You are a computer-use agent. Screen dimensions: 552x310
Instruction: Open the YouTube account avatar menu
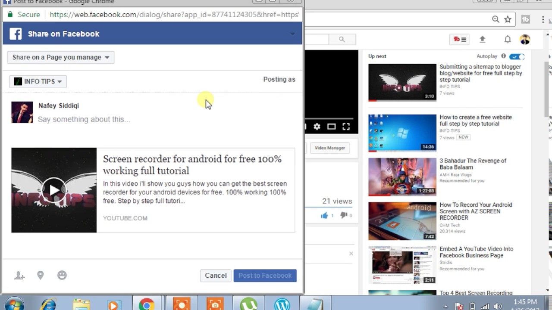[x=525, y=40]
